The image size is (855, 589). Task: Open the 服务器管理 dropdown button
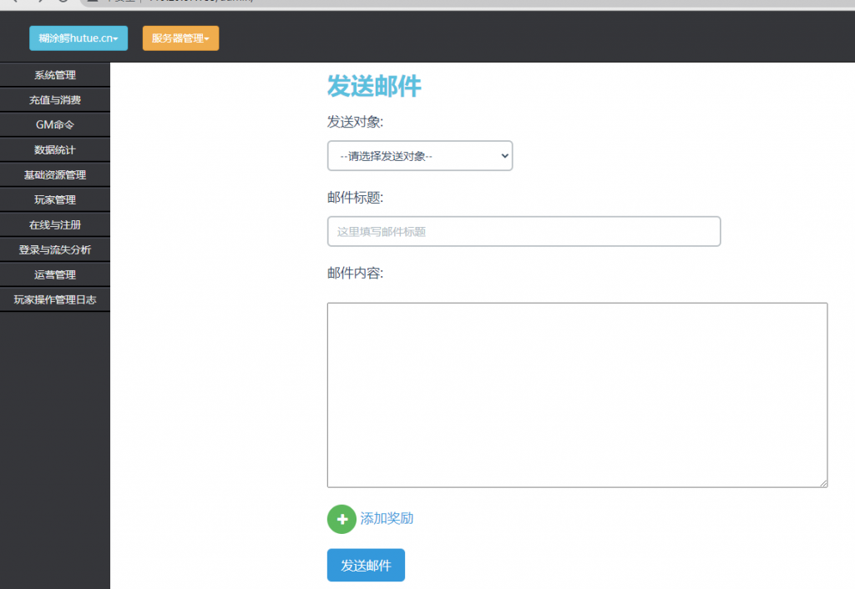coord(180,38)
